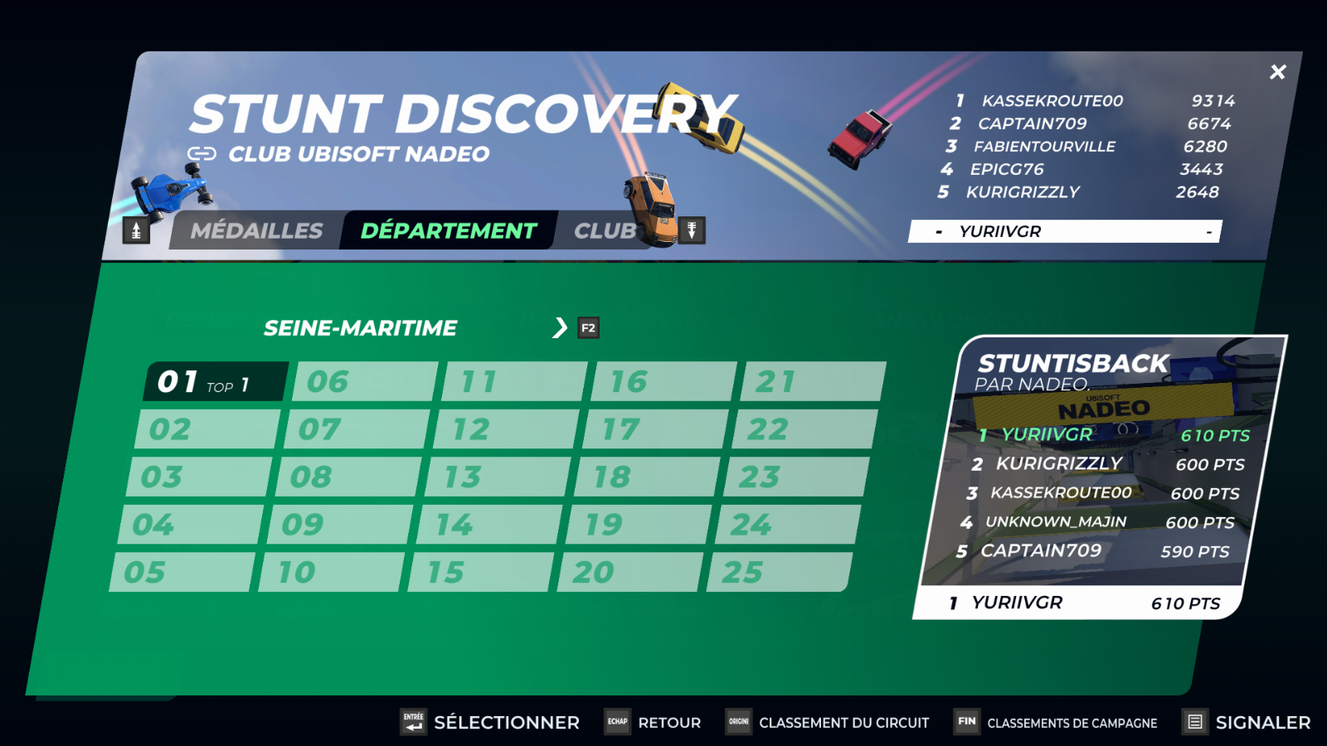This screenshot has height=746, width=1327.
Task: Select track 01 Top 1
Action: point(216,382)
